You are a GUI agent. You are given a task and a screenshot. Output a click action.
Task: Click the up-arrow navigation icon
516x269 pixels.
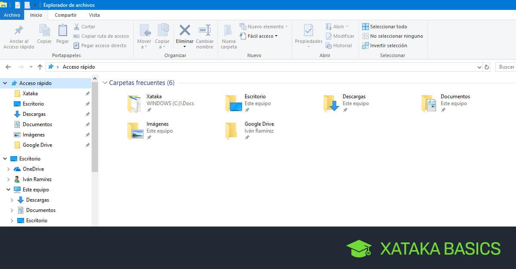point(40,67)
